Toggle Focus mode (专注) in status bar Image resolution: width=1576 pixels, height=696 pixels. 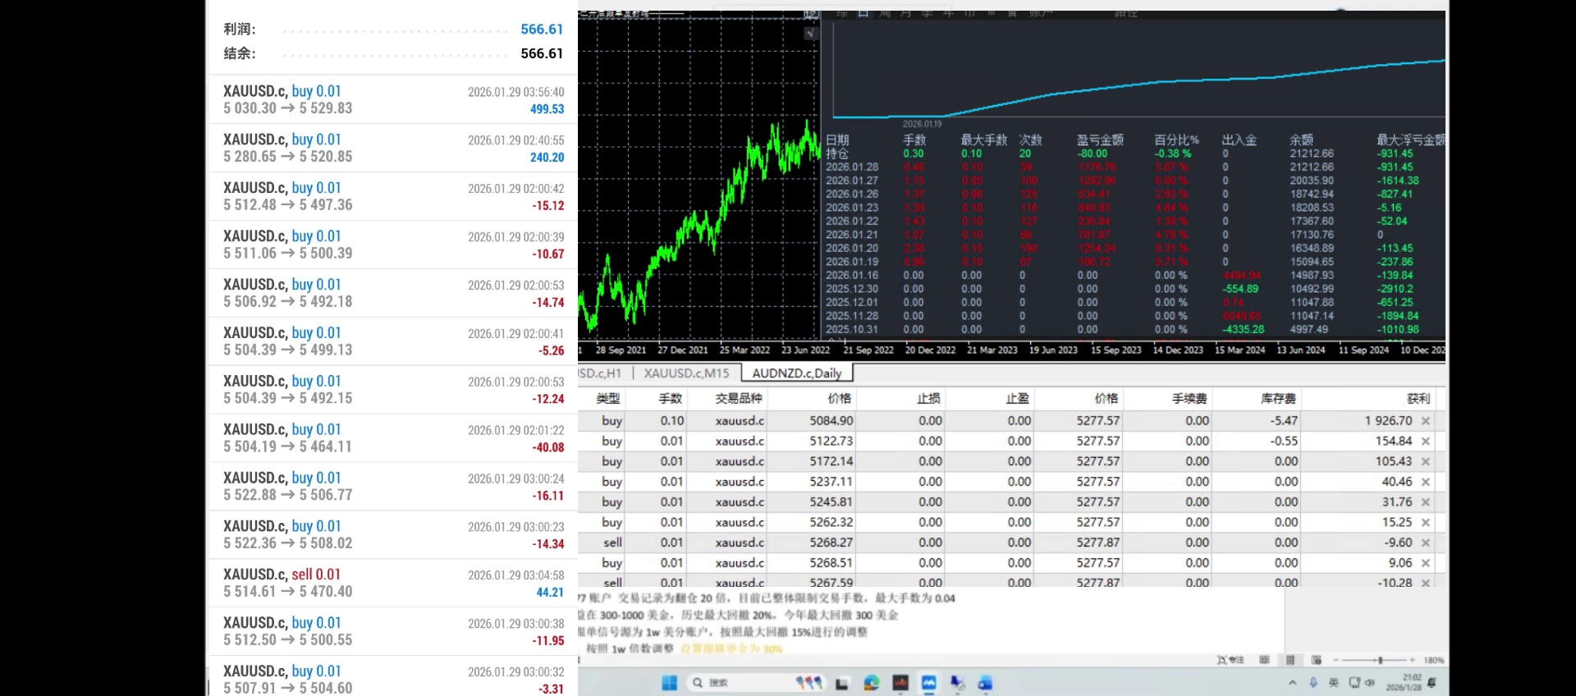point(1230,660)
